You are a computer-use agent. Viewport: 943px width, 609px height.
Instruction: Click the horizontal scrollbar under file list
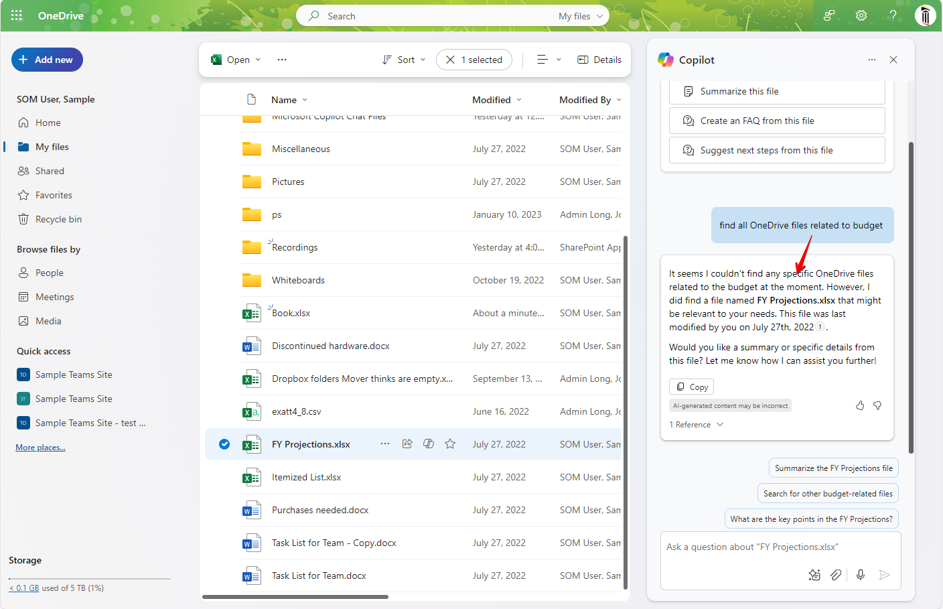point(295,596)
